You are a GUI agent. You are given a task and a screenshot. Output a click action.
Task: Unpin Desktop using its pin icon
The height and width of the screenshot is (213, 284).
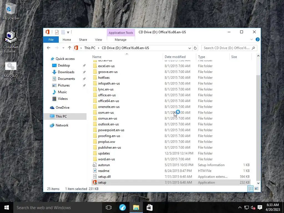84,65
